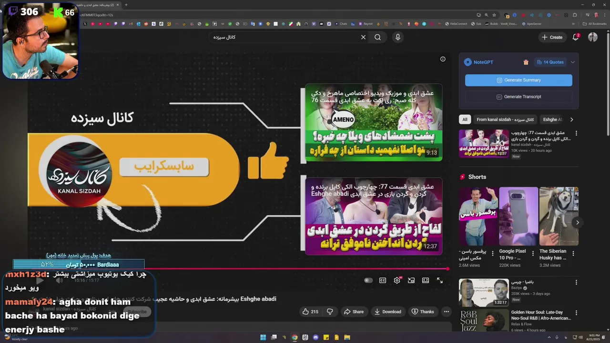
Task: Open Golden Hour Soul video title
Action: click(541, 315)
